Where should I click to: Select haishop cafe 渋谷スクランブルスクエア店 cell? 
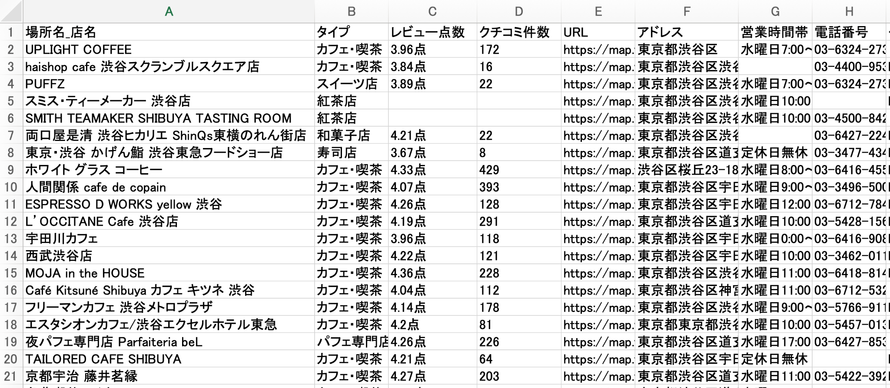coord(169,66)
